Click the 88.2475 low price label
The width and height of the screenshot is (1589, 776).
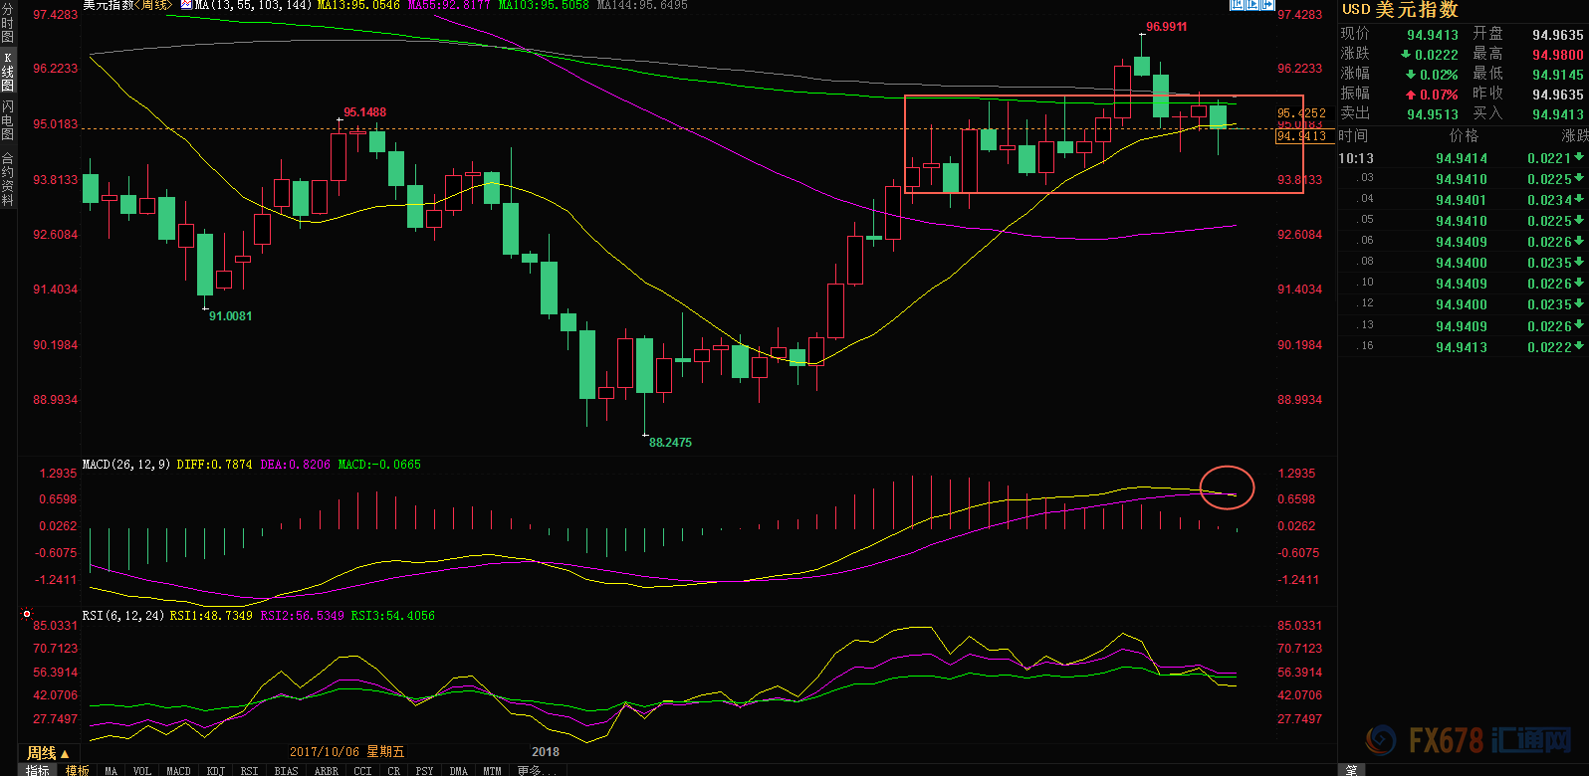click(x=670, y=443)
